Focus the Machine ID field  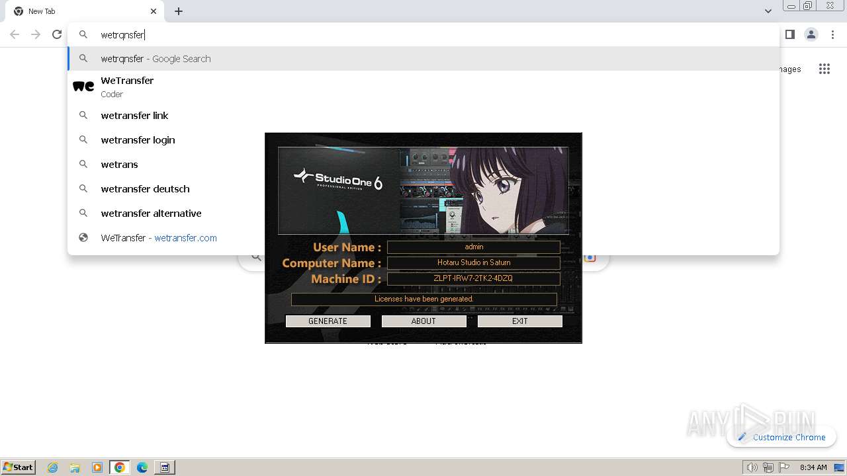click(x=474, y=278)
